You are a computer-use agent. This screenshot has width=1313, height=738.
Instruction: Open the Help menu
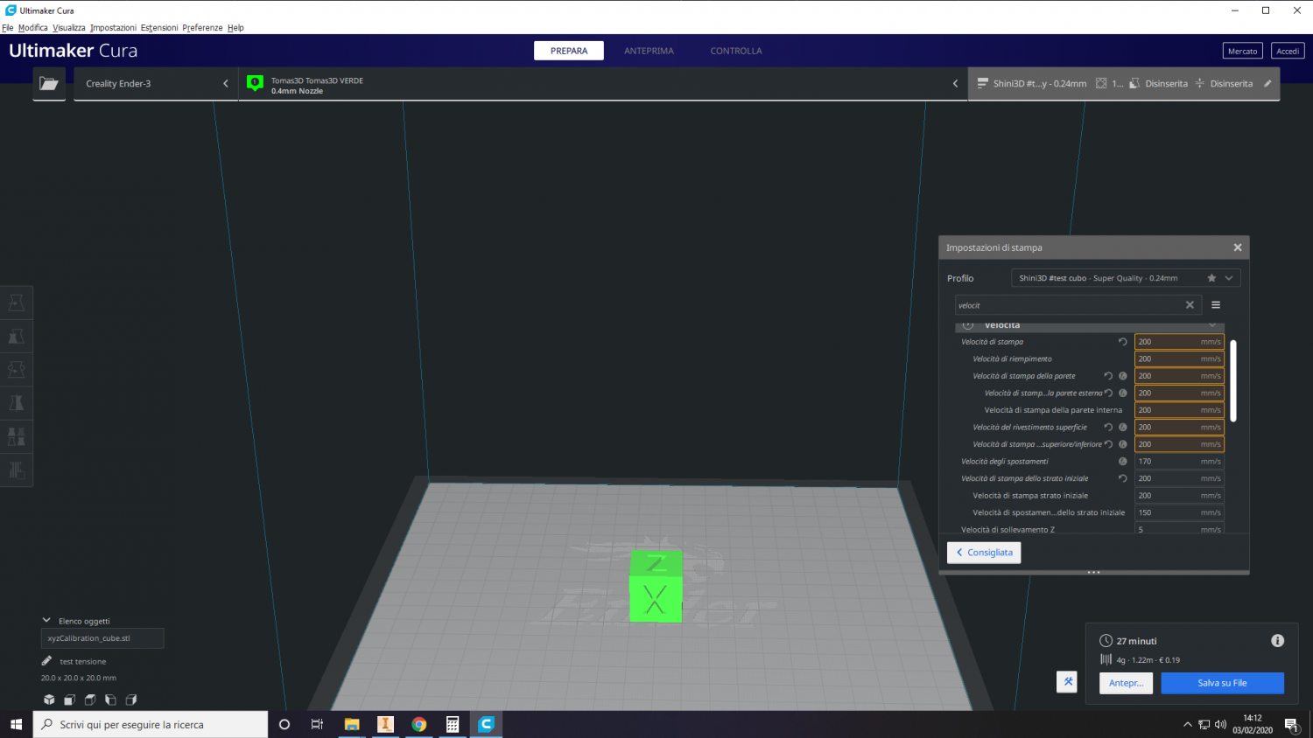coord(235,28)
